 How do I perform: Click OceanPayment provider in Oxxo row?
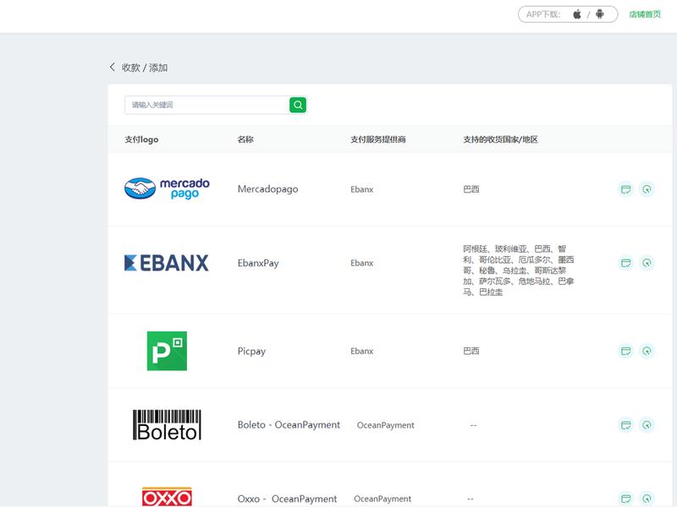click(383, 499)
